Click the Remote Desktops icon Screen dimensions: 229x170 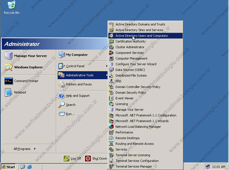111,138
